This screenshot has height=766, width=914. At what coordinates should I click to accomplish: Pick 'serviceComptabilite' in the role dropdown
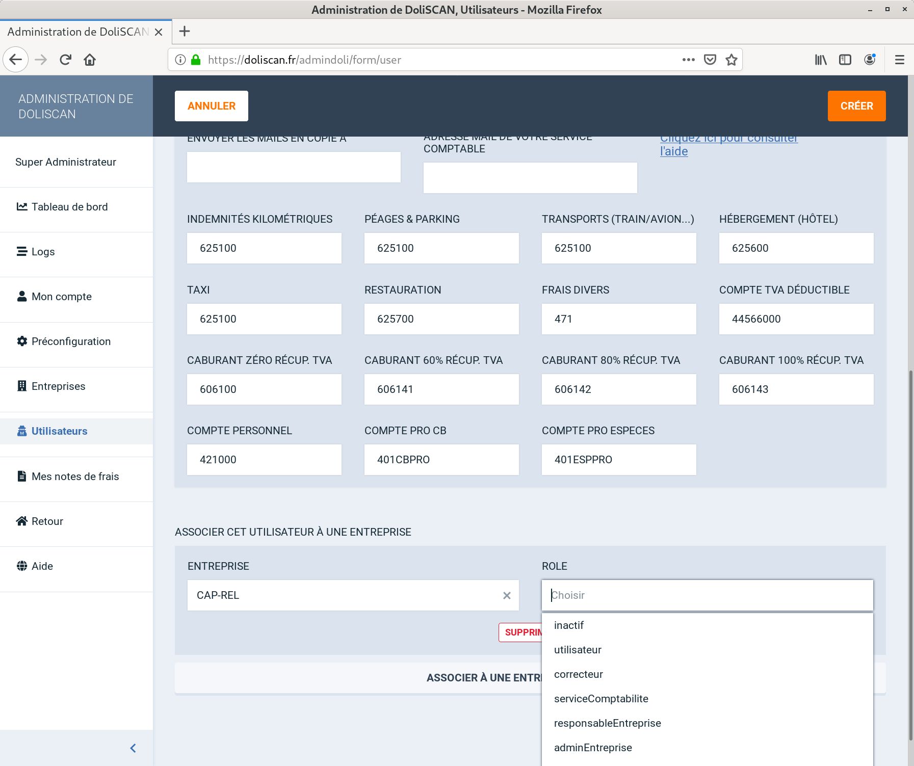point(601,699)
